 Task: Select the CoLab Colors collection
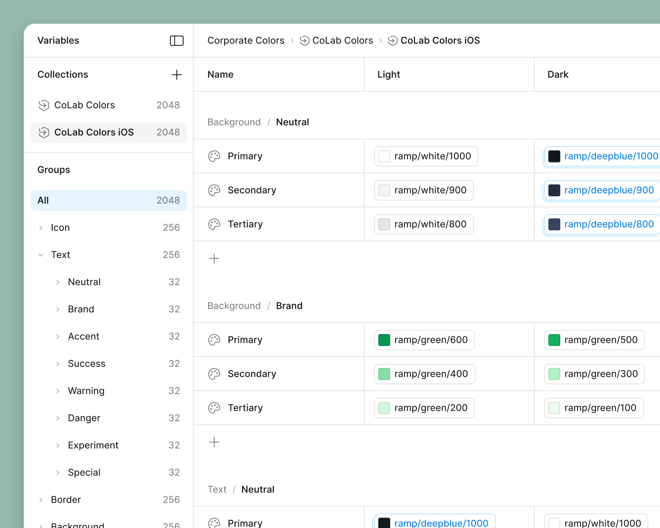[109, 105]
